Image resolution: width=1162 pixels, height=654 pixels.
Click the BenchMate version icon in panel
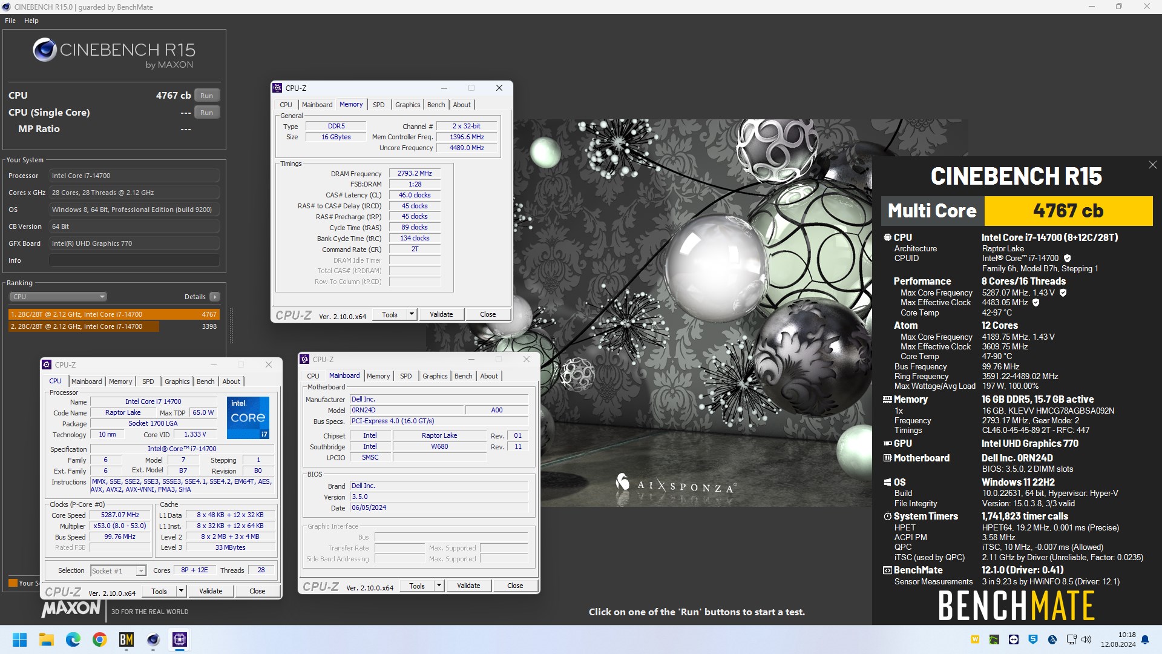click(887, 570)
